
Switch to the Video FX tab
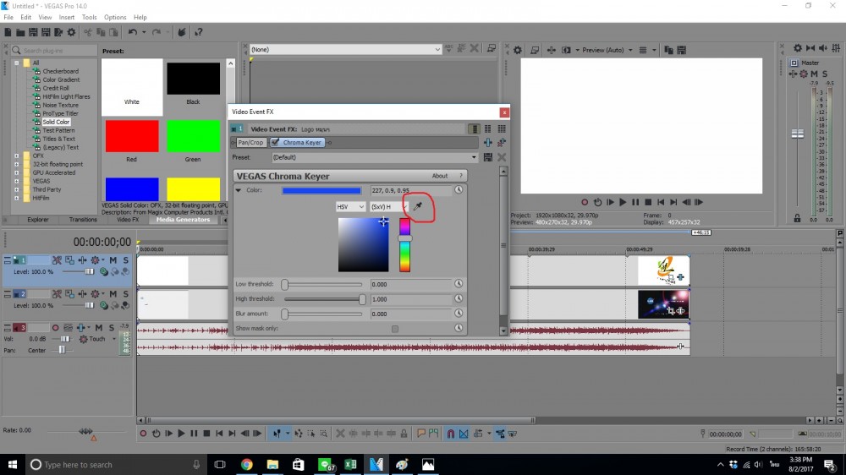click(128, 220)
